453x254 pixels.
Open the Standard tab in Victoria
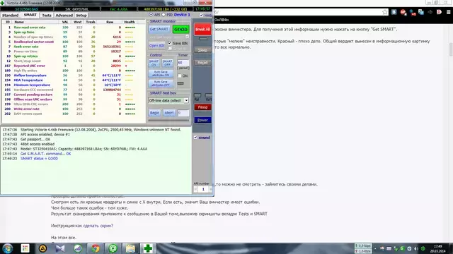pos(11,16)
